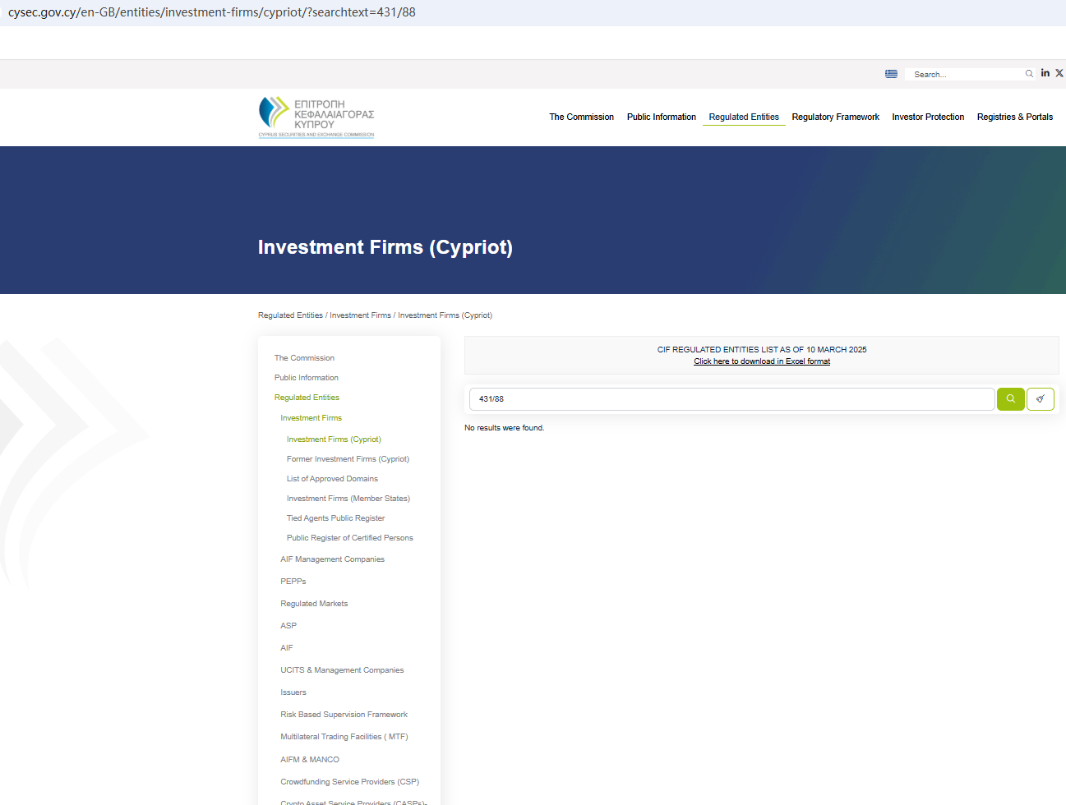Screen dimensions: 1066x805
Task: Click the CySEC logo to go home
Action: (x=316, y=117)
